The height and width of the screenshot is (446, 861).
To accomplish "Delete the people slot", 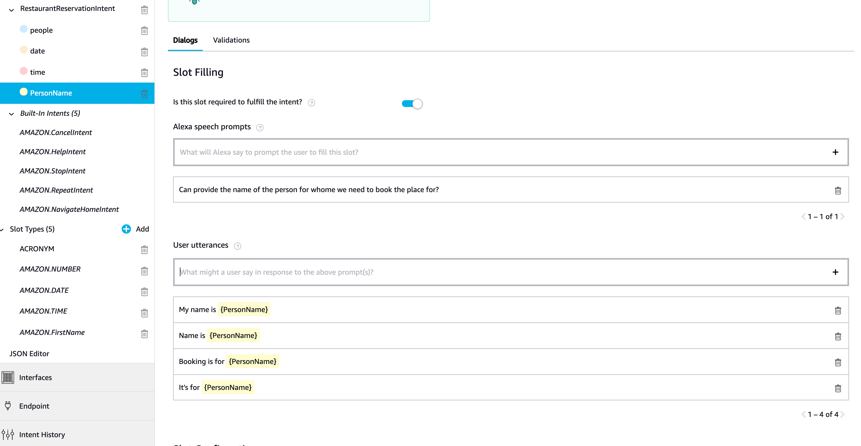I will (144, 31).
